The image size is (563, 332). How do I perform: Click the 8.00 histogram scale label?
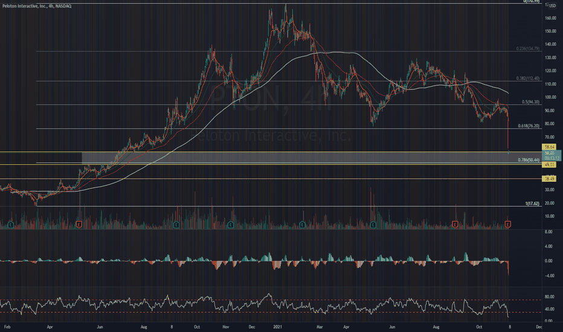coord(549,232)
